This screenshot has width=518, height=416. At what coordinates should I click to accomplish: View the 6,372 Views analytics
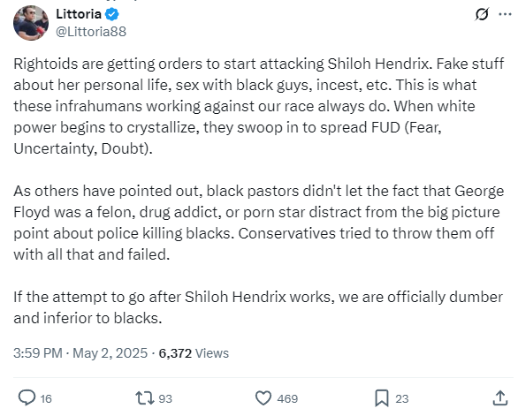(194, 353)
